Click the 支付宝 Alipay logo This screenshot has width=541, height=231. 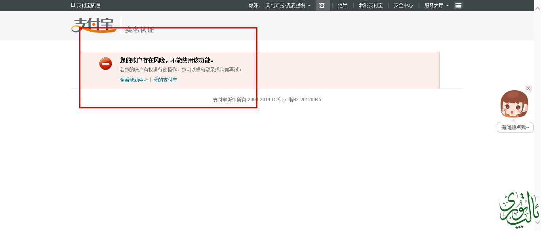[x=94, y=25]
